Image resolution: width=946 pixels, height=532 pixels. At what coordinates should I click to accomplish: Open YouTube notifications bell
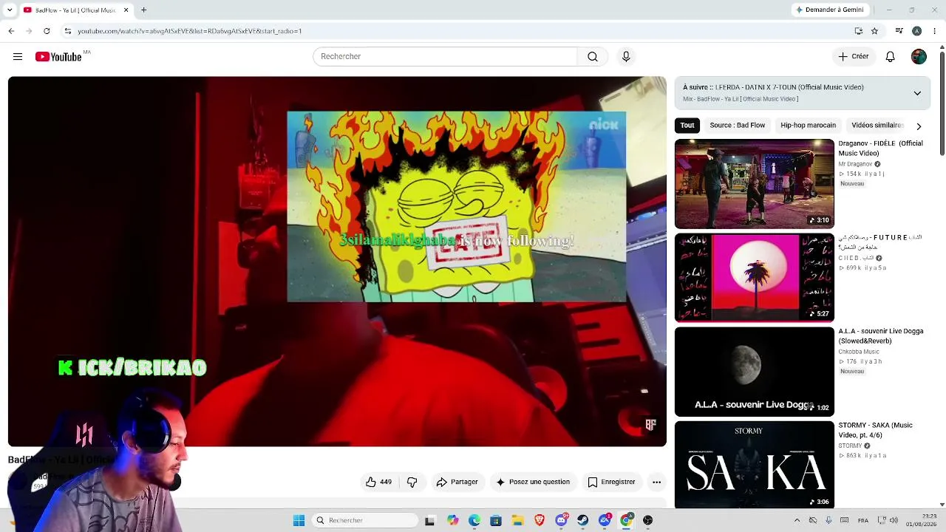891,57
